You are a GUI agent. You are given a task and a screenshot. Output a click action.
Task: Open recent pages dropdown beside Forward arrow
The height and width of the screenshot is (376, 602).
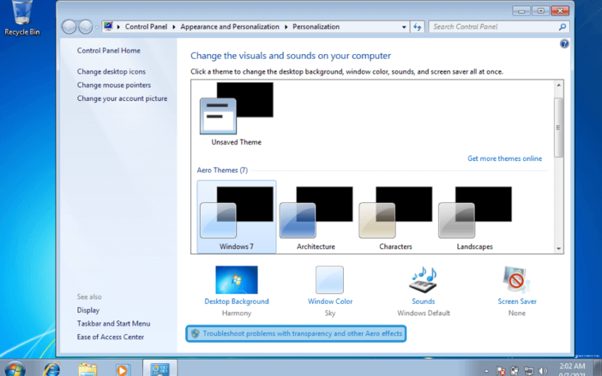[97, 27]
